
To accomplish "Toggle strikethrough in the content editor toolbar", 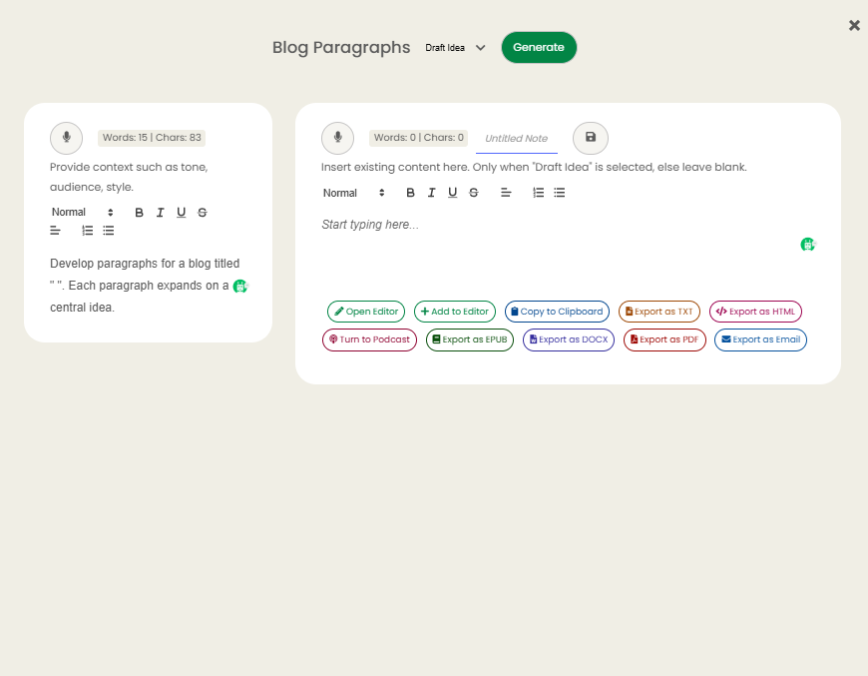I will (x=473, y=193).
